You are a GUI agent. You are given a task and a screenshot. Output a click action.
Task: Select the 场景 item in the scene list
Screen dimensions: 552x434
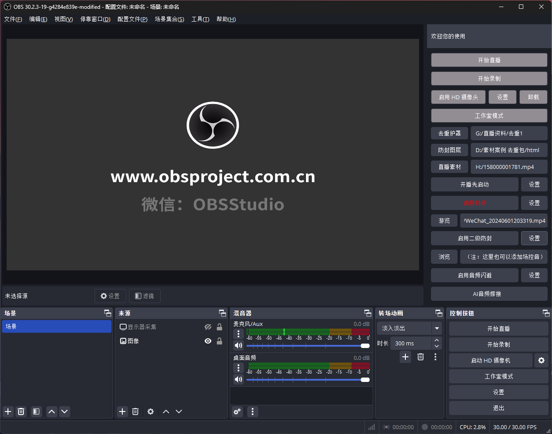pos(57,326)
